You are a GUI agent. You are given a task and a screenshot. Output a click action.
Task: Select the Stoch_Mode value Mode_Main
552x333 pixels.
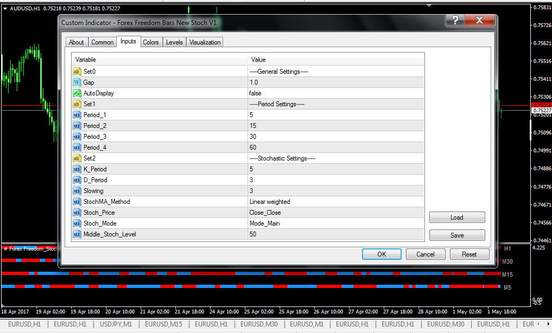[265, 223]
